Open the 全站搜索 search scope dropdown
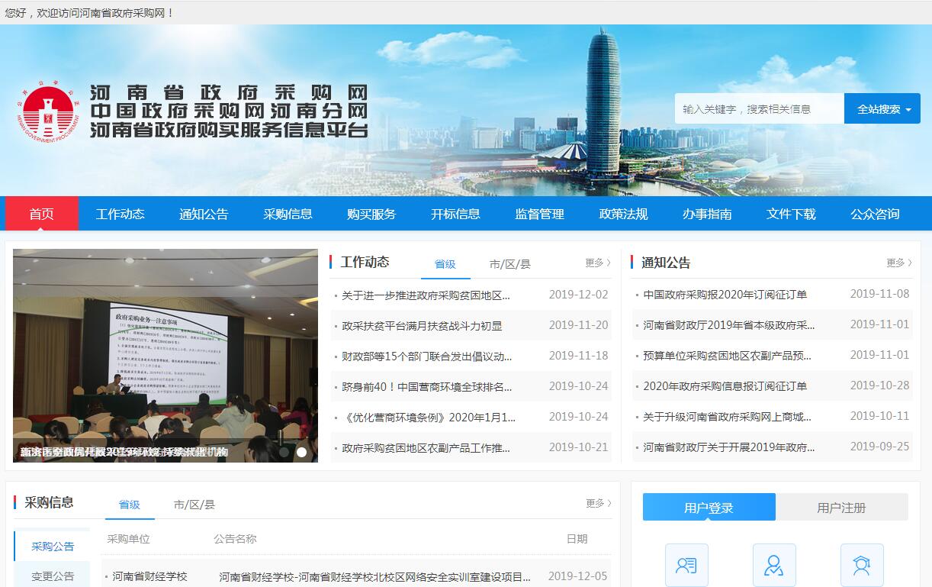The height and width of the screenshot is (587, 932). pos(882,109)
